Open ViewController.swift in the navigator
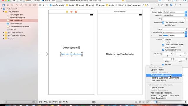The width and height of the screenshot is (188, 106). [x=17, y=18]
